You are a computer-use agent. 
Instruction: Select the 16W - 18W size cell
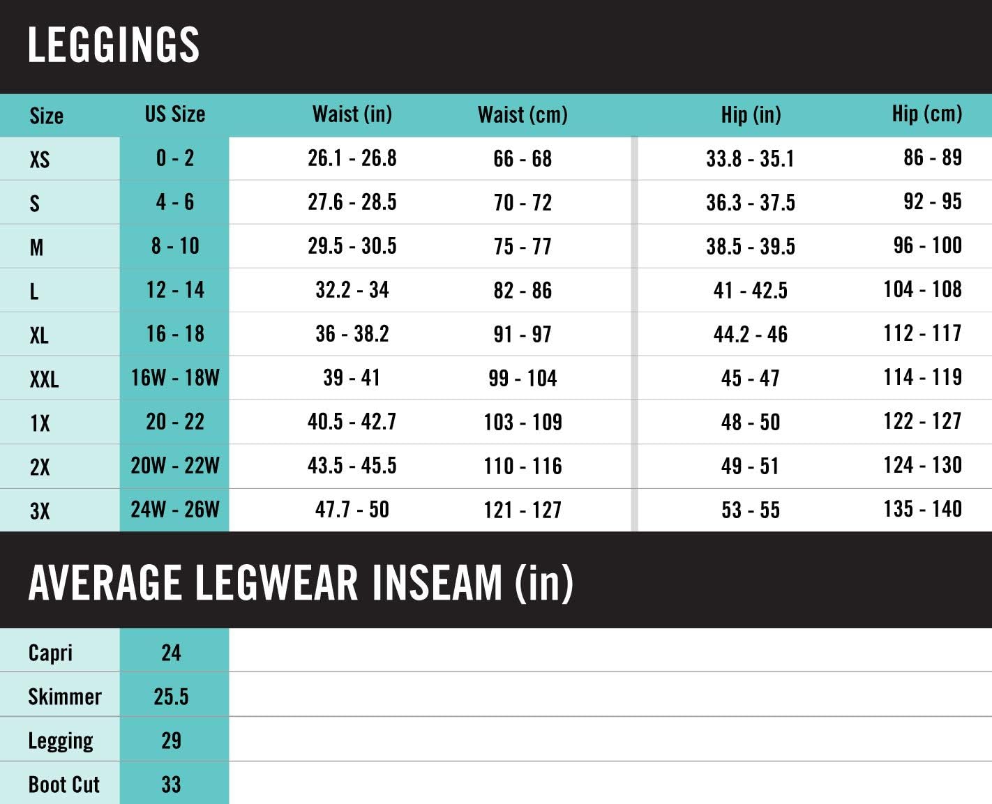[175, 378]
